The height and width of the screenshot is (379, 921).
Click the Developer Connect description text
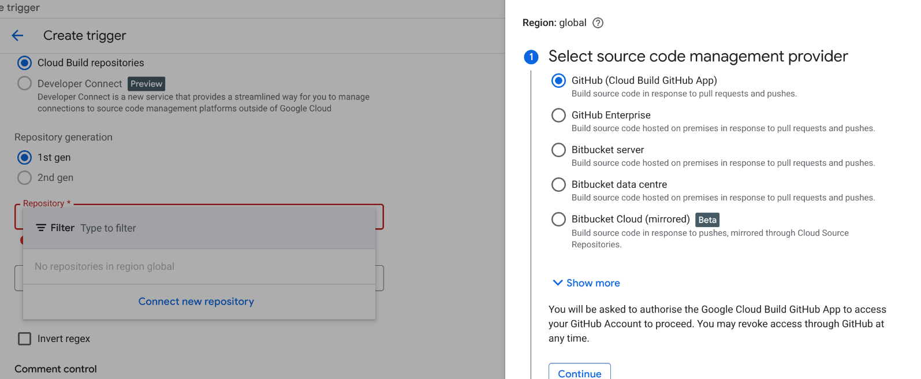coord(203,102)
